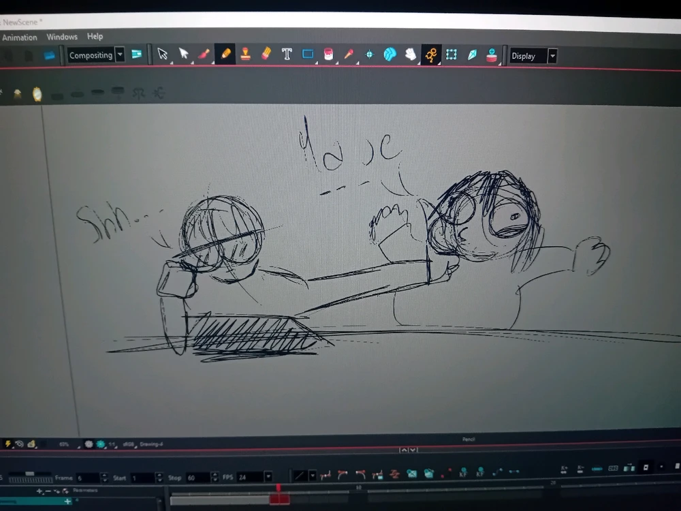The width and height of the screenshot is (681, 511).
Task: Grab the Fill bucket tool
Action: pos(328,55)
